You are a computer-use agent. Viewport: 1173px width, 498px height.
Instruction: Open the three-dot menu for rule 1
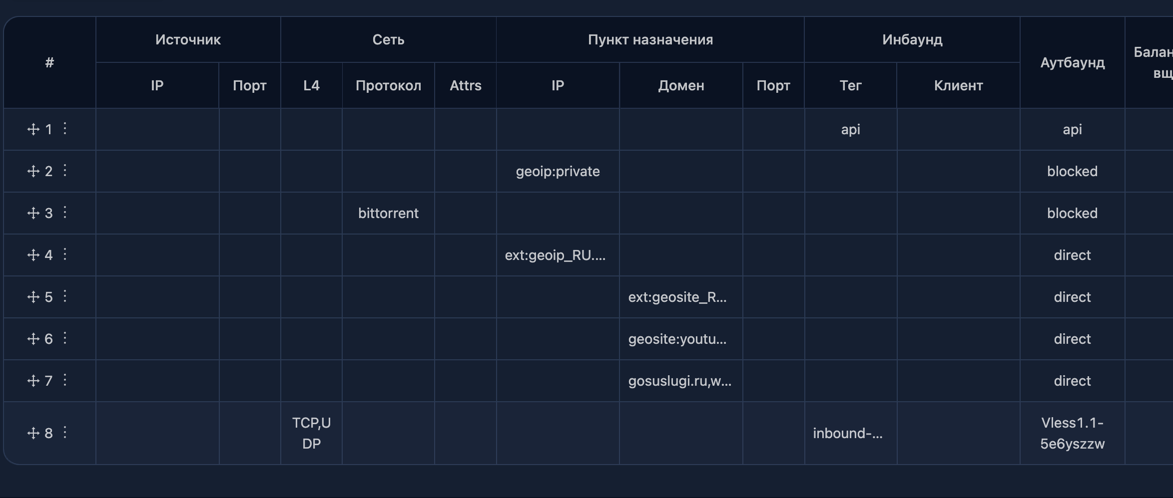click(65, 129)
